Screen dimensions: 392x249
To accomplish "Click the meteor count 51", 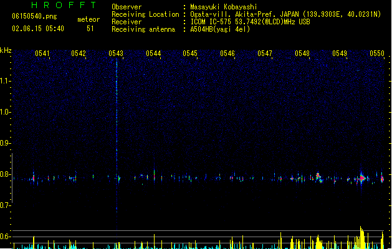I will [x=90, y=29].
